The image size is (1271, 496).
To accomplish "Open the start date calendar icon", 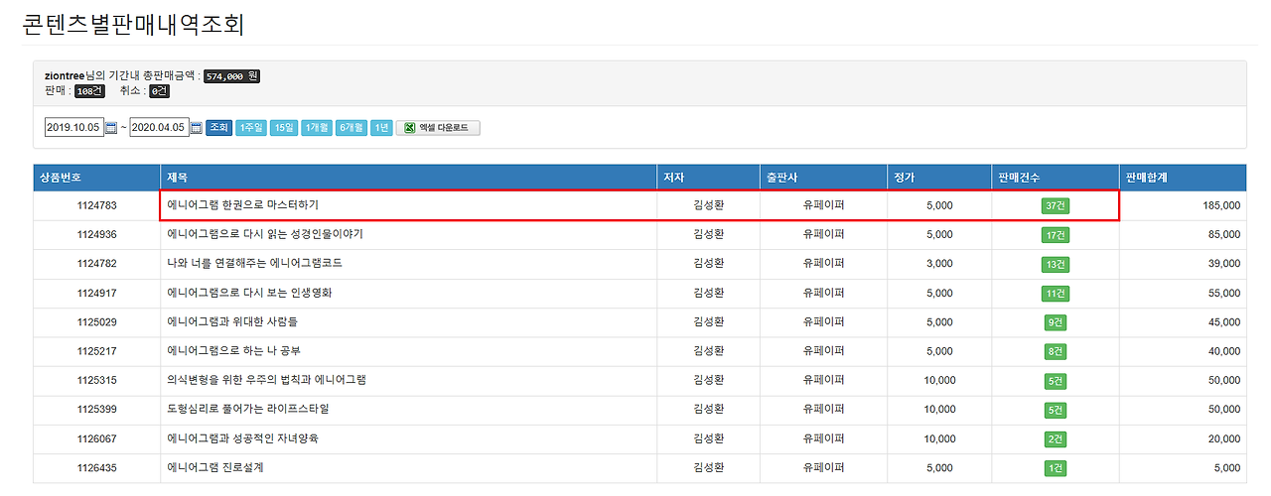I will pos(111,128).
